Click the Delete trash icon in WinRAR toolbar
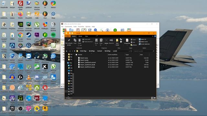 coord(90,30)
